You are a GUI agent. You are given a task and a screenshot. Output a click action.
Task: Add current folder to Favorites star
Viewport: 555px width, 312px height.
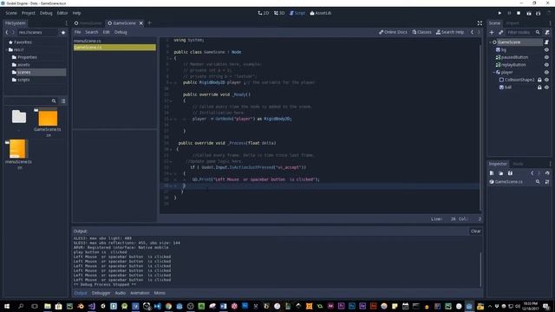coord(63,32)
